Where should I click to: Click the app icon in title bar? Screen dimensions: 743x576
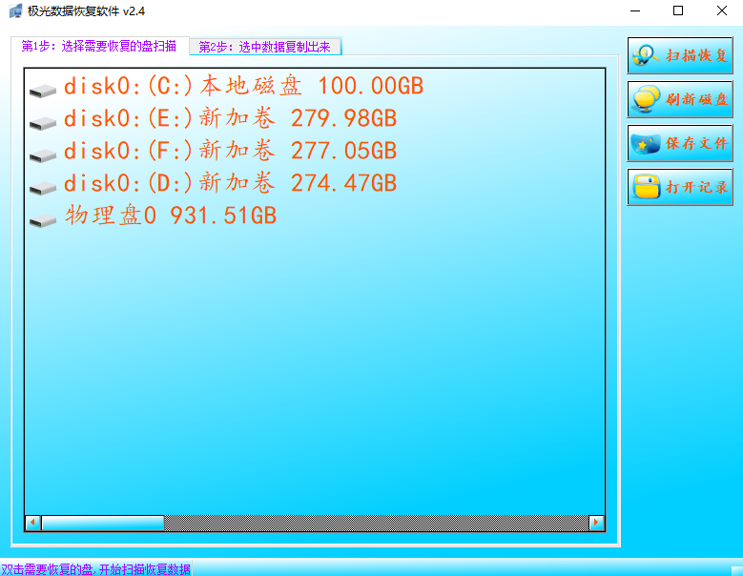coord(15,10)
